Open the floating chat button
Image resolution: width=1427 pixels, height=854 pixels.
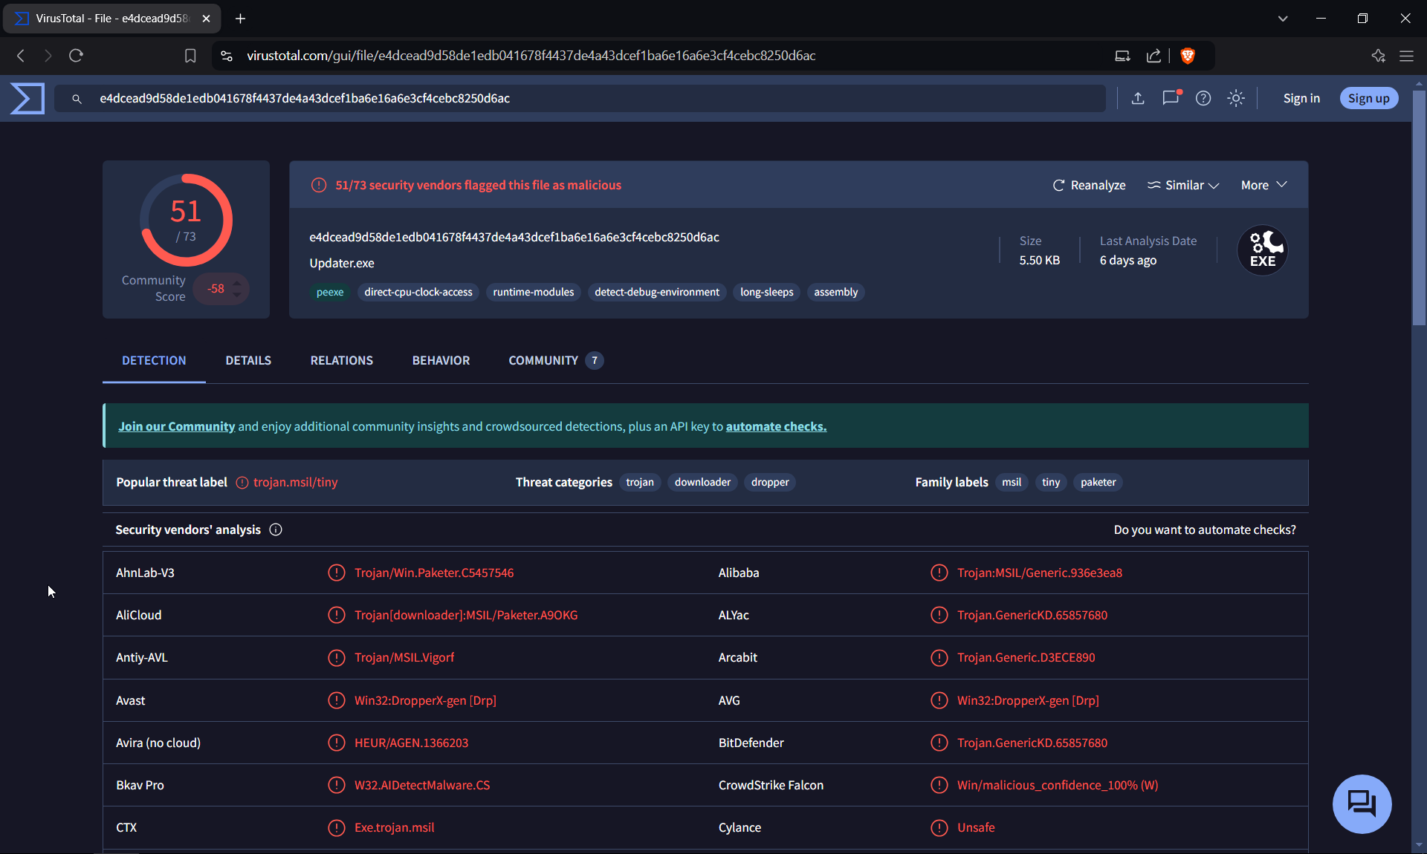pyautogui.click(x=1362, y=804)
